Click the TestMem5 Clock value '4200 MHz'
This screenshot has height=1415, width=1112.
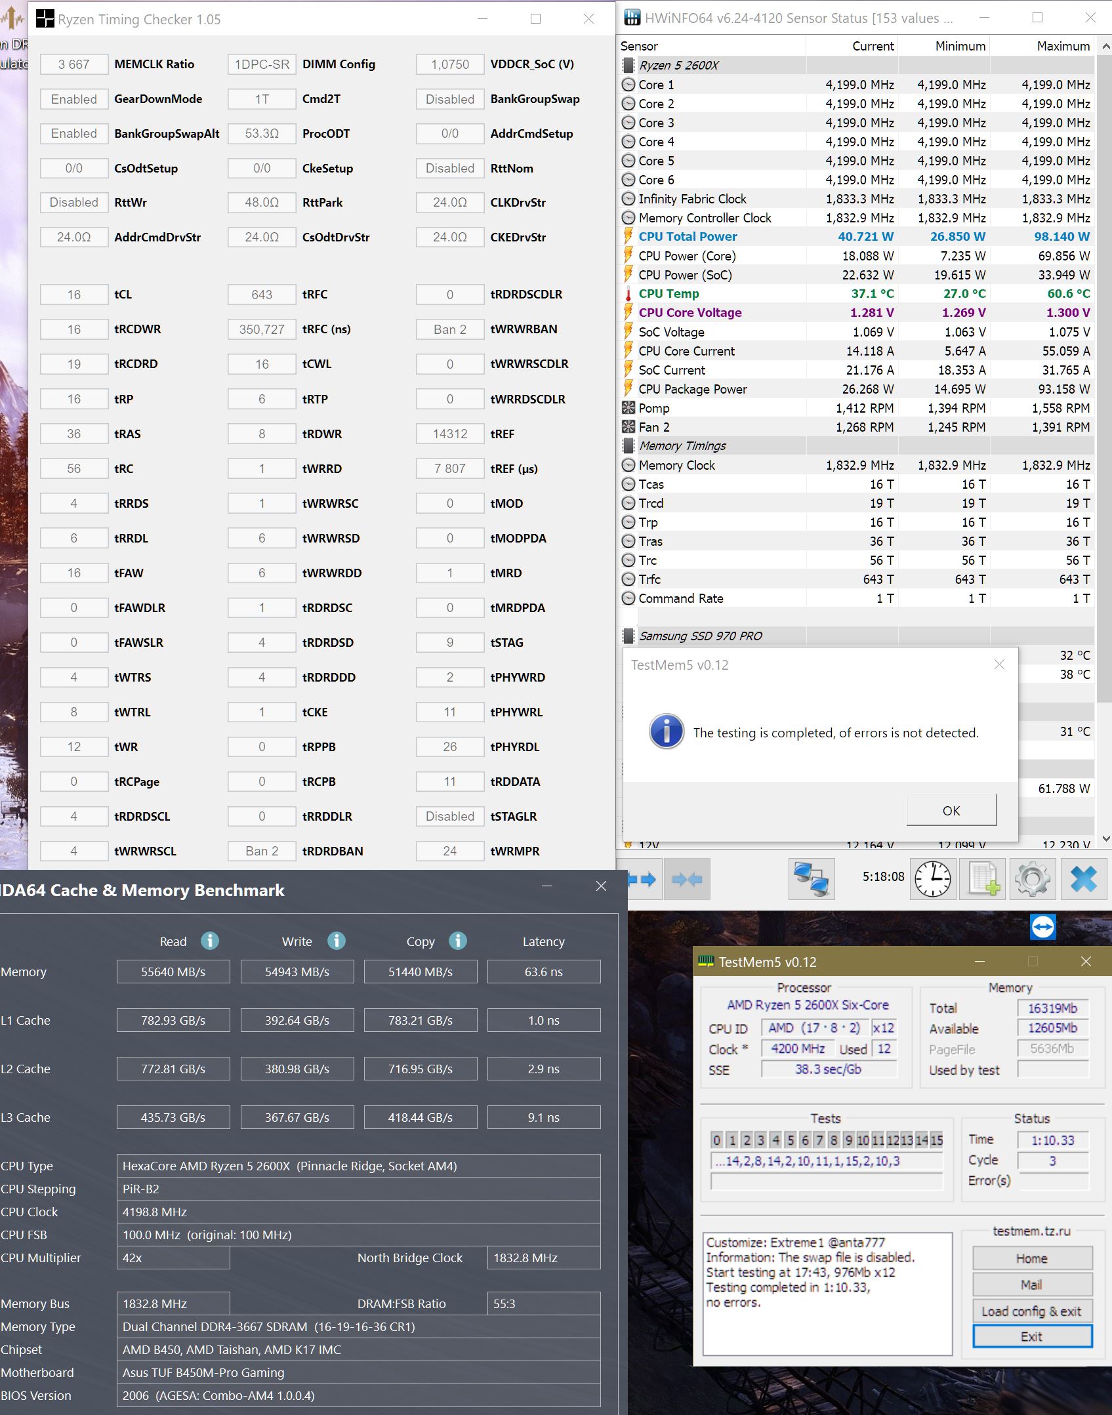798,1048
